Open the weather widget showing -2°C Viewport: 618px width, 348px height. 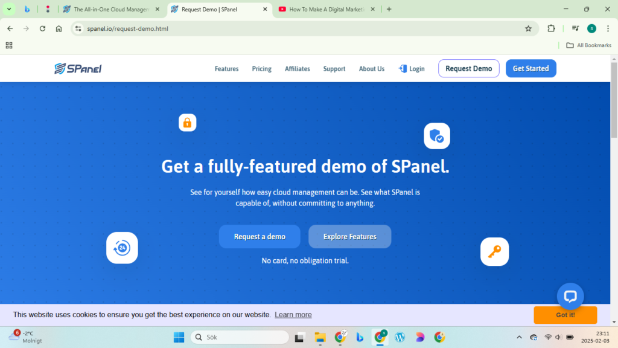pyautogui.click(x=25, y=337)
